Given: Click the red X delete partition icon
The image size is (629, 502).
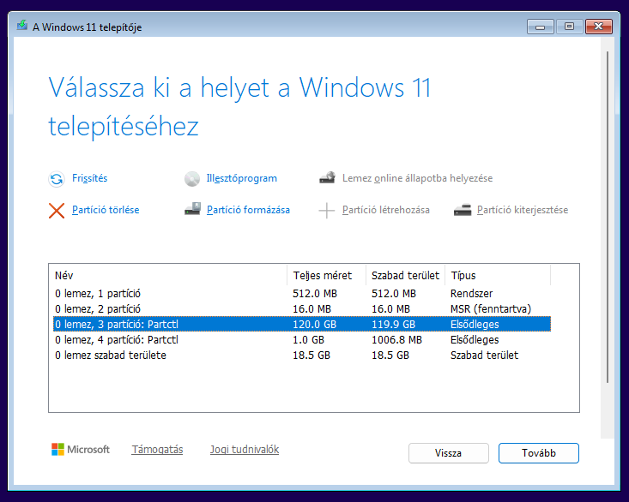Looking at the screenshot, I should tap(57, 211).
